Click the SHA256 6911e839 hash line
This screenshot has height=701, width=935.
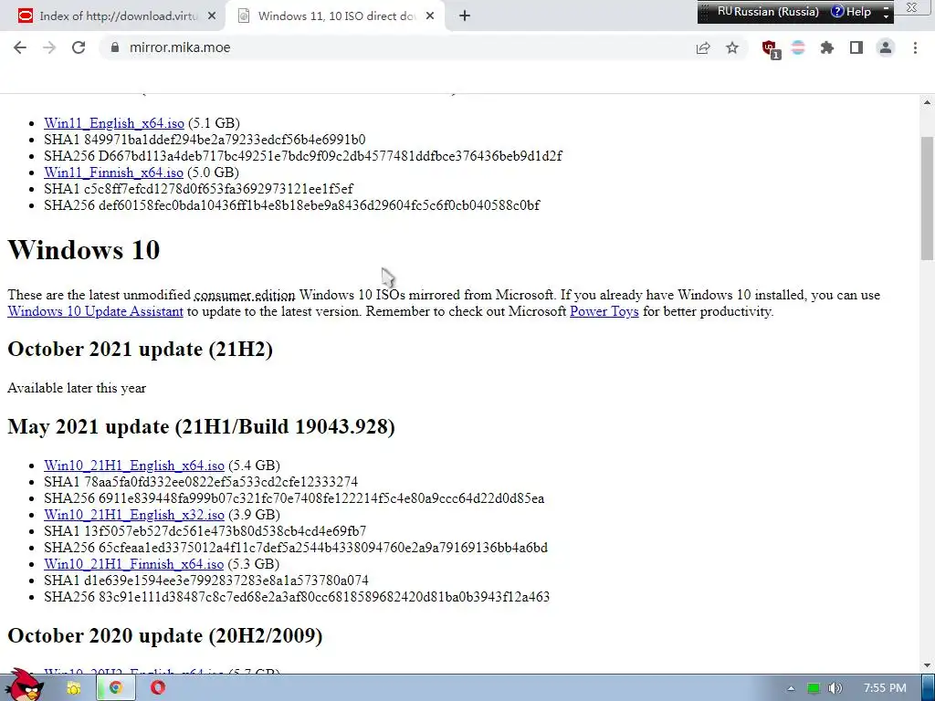(x=294, y=498)
